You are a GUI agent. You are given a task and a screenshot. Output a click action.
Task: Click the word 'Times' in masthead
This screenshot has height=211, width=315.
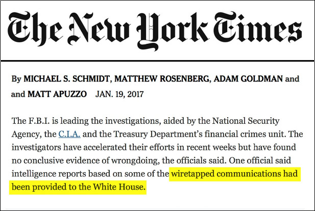pos(258,28)
